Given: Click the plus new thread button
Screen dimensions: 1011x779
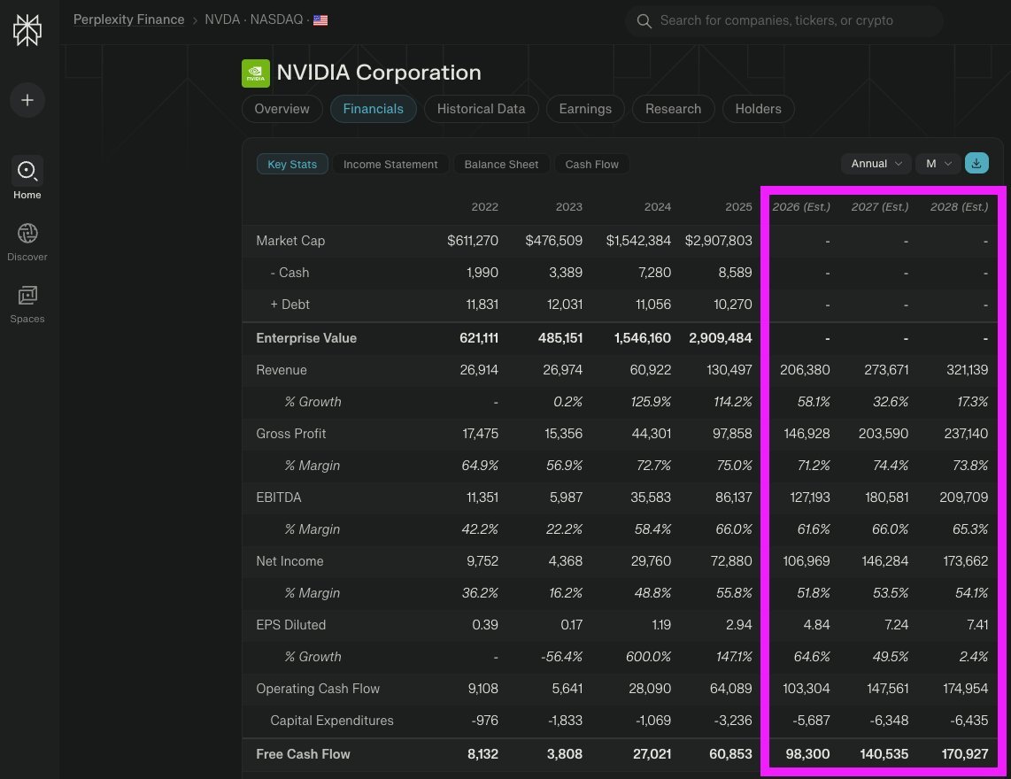Looking at the screenshot, I should click(27, 100).
